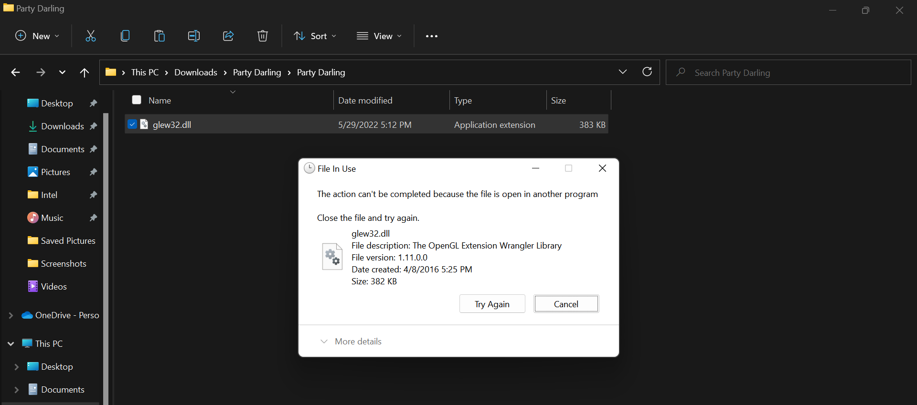Open the New dropdown menu
Image resolution: width=917 pixels, height=405 pixels.
[x=37, y=36]
